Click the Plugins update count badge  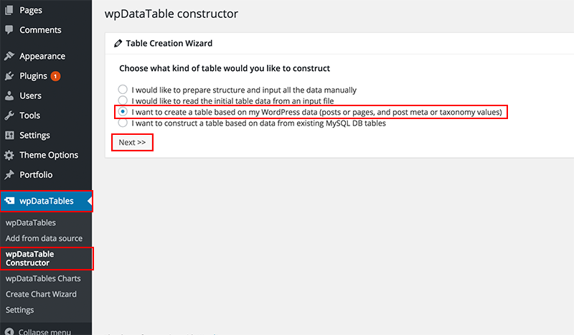(x=56, y=76)
